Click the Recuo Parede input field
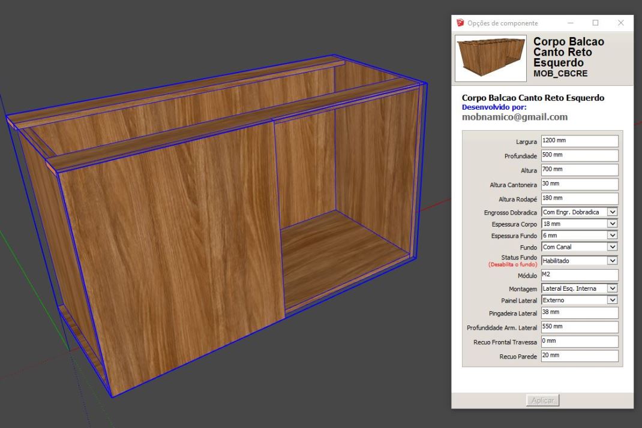The height and width of the screenshot is (428, 642). (579, 356)
